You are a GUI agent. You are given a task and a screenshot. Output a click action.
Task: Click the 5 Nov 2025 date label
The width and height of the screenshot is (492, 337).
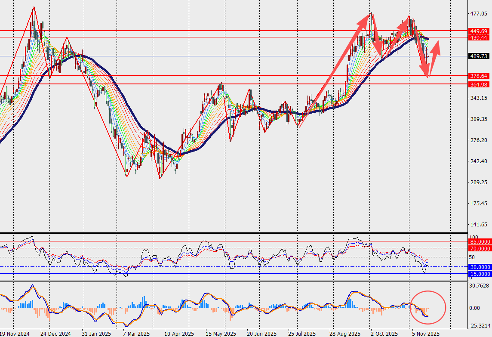425,334
